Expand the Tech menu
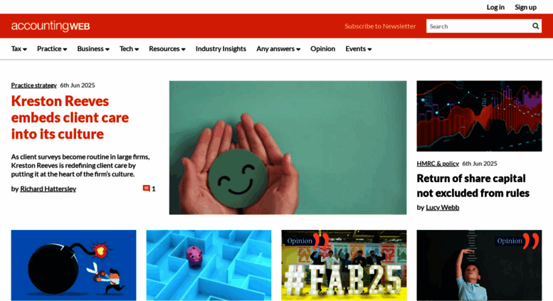Viewport: 553px width, 301px height. coord(129,48)
